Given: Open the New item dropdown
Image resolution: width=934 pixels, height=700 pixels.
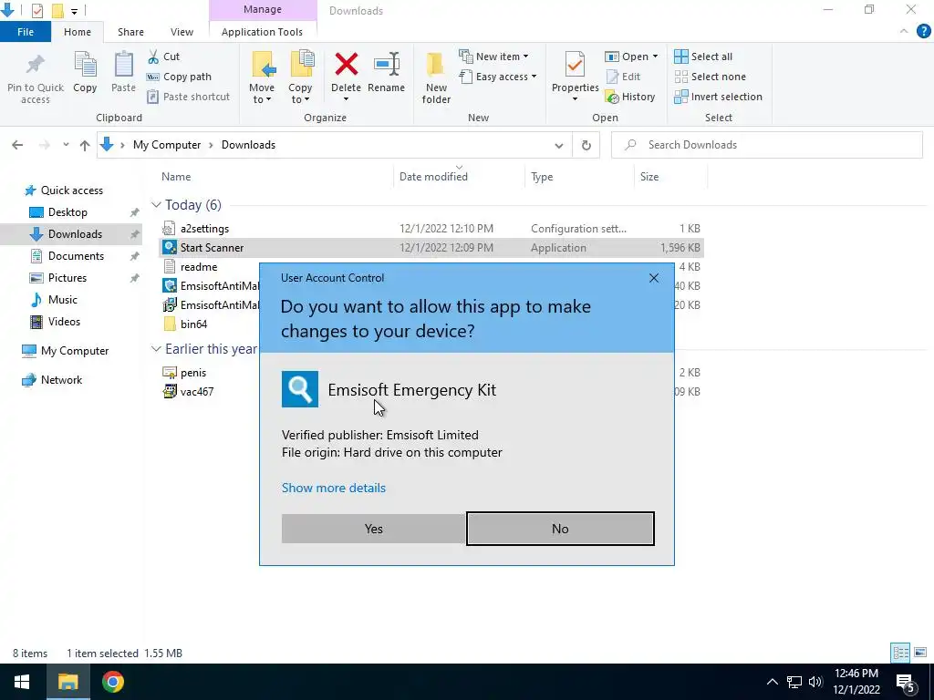Looking at the screenshot, I should pyautogui.click(x=493, y=57).
